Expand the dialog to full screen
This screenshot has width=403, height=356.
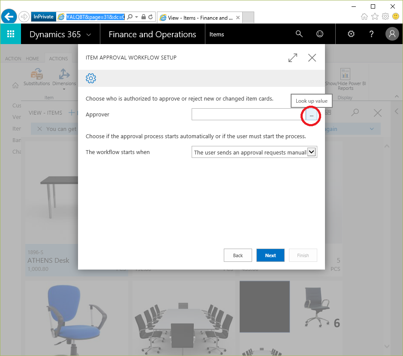click(x=293, y=58)
